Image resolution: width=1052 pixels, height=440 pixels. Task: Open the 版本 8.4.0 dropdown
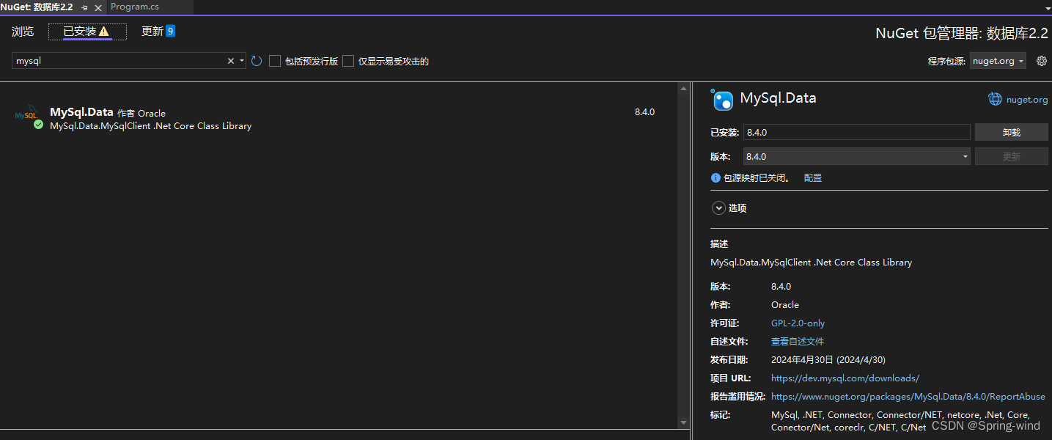click(x=856, y=156)
